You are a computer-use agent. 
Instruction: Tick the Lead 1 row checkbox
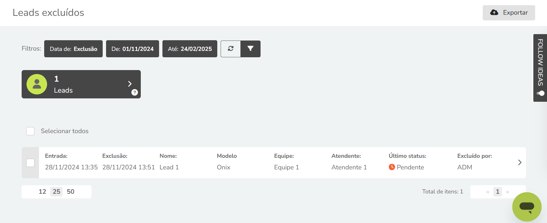click(30, 163)
